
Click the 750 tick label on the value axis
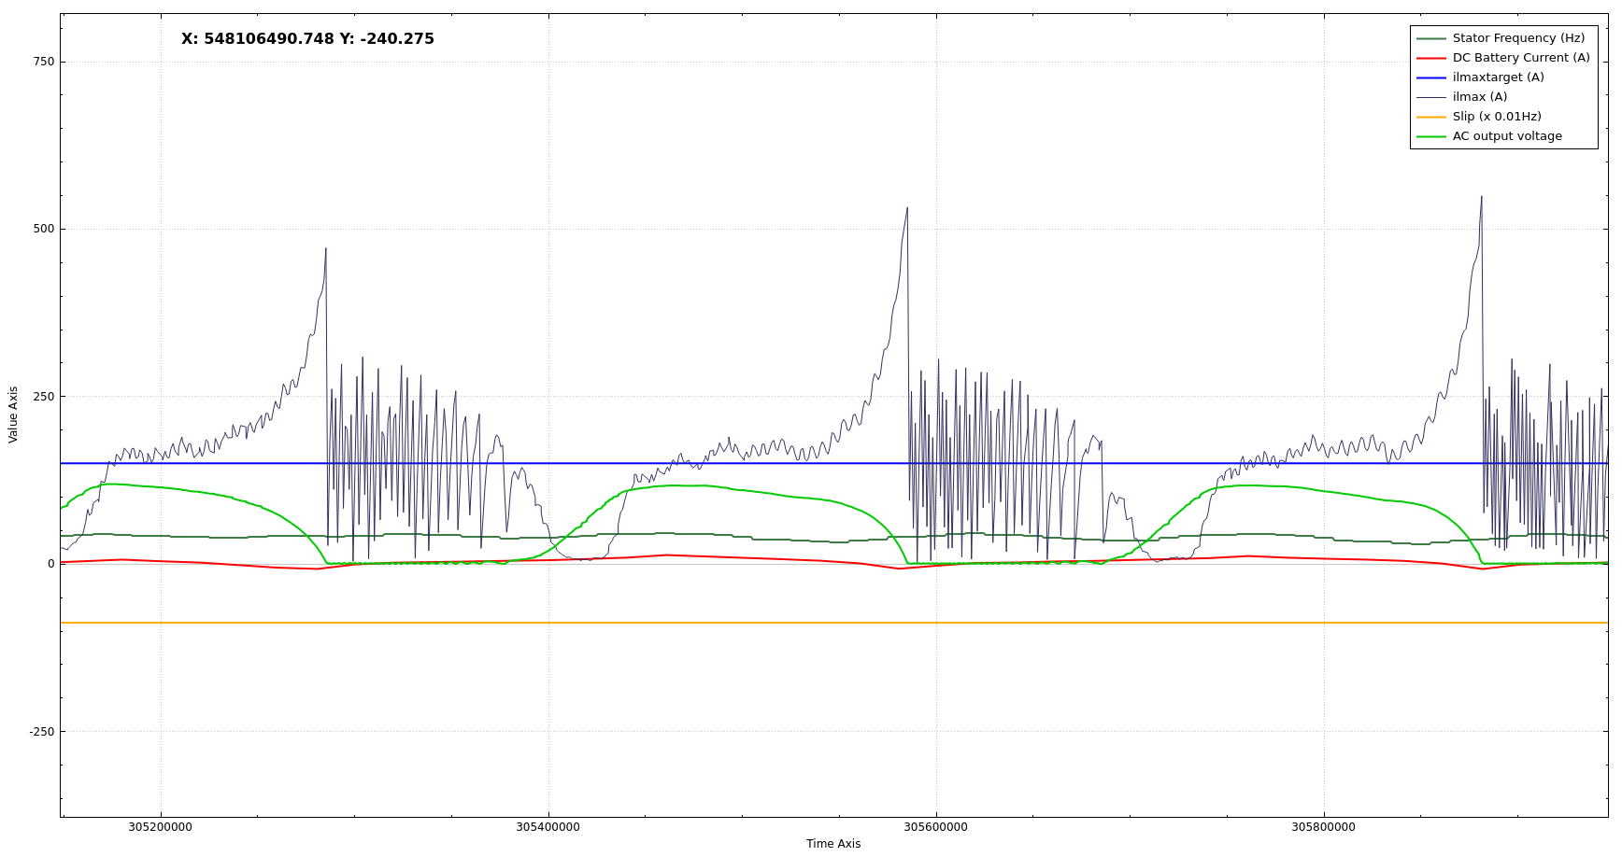coord(44,62)
